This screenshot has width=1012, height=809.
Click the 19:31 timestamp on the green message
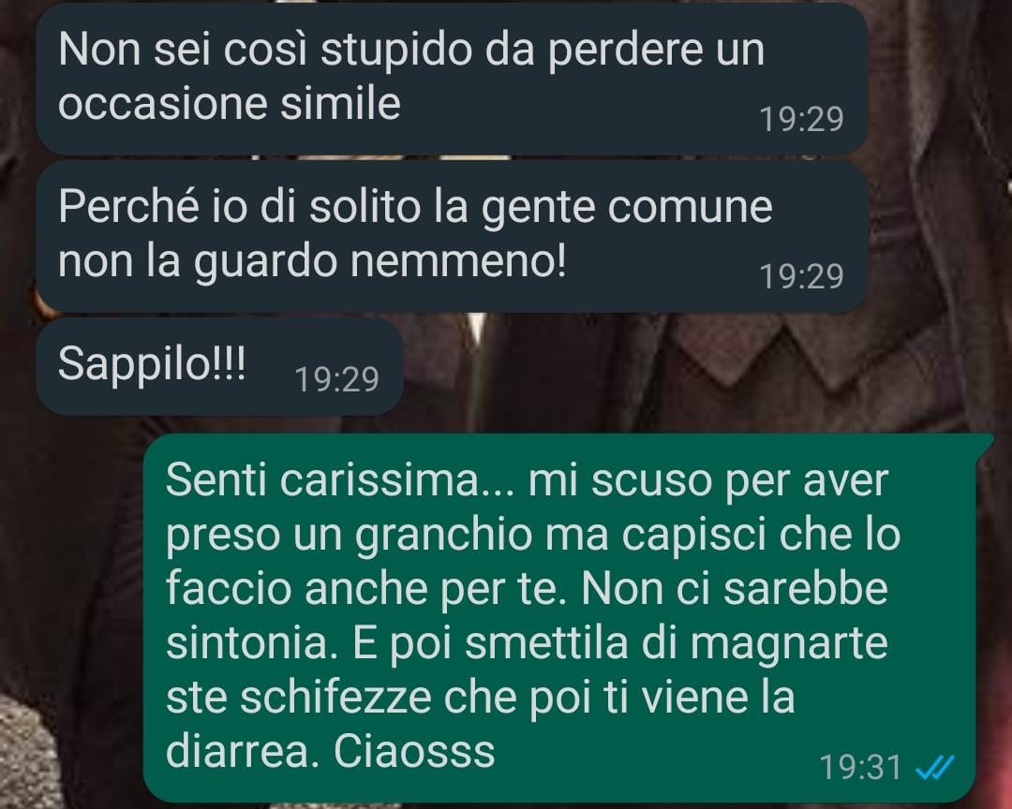(x=860, y=768)
